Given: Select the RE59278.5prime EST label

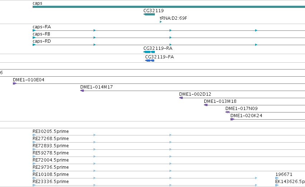Looking at the screenshot, I should tap(51, 153).
